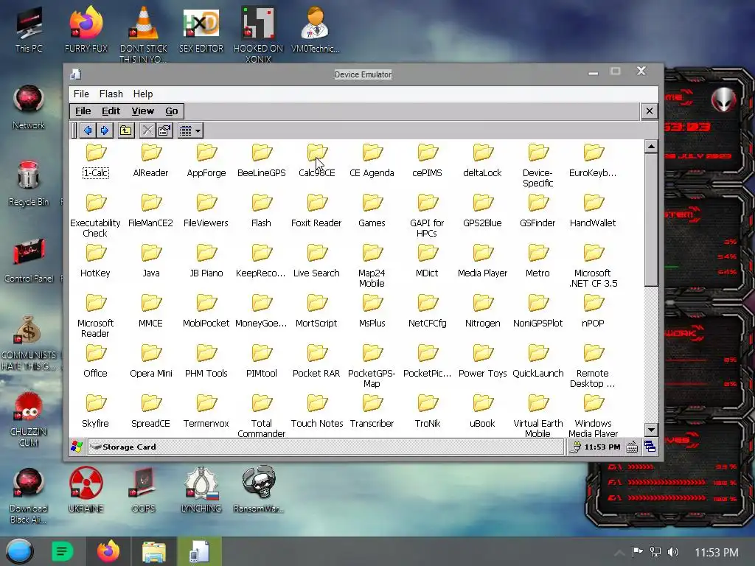Select the deltaLock folder

coord(482,161)
